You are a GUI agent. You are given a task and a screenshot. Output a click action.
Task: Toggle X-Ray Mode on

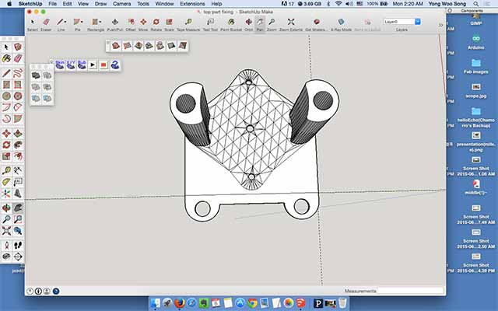[341, 24]
